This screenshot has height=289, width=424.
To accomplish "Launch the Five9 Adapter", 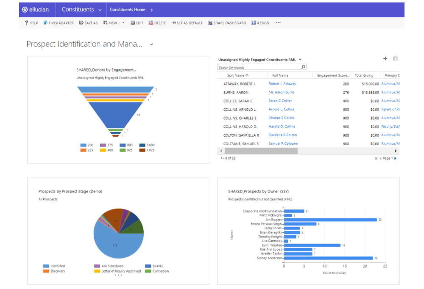I will pyautogui.click(x=59, y=23).
